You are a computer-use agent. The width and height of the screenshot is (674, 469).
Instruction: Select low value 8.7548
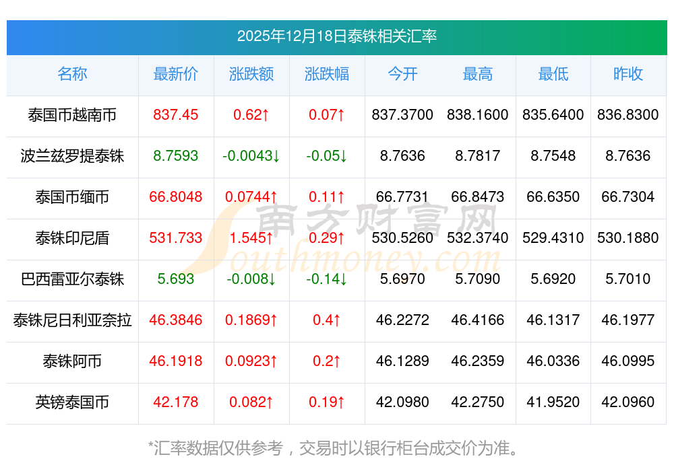tap(553, 155)
